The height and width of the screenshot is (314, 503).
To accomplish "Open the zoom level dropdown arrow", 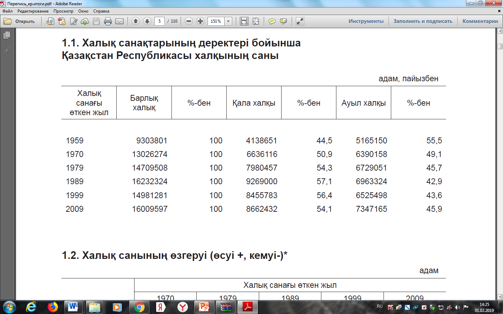I will click(228, 21).
